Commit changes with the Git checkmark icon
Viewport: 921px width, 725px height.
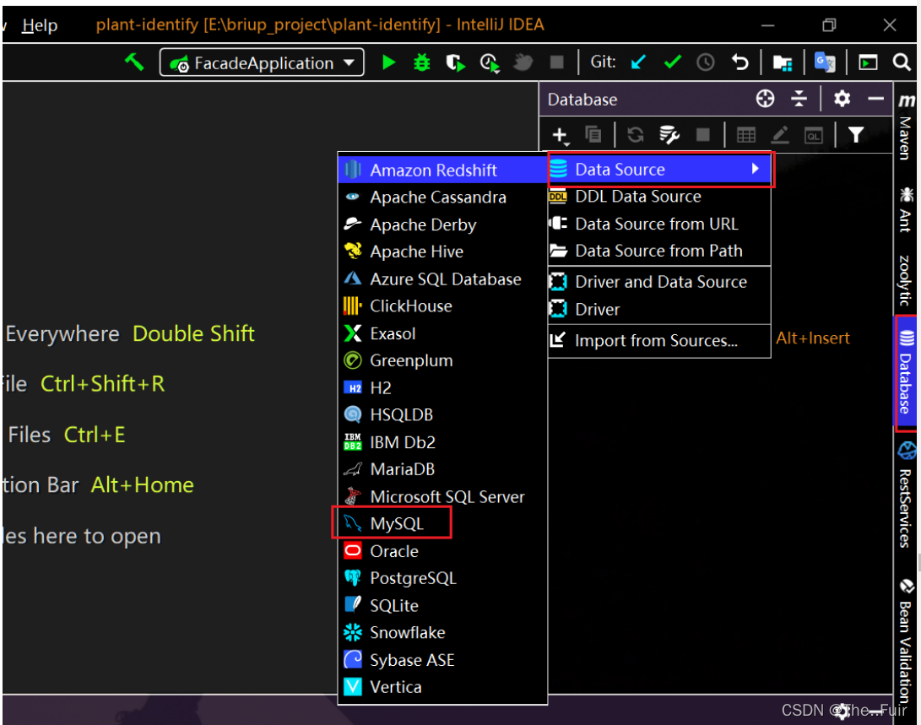click(x=673, y=62)
